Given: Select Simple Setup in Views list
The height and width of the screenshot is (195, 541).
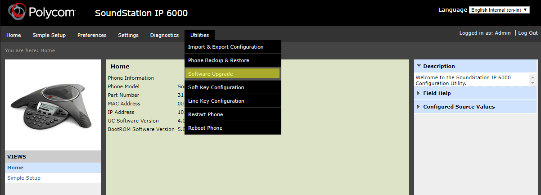Looking at the screenshot, I should tap(24, 178).
